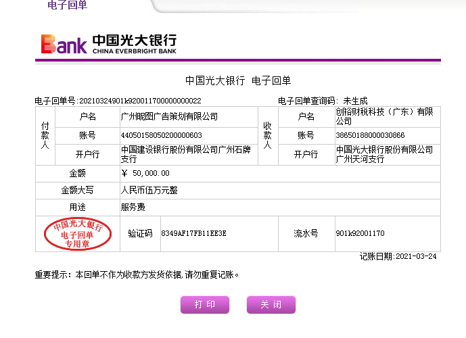Image resolution: width=466 pixels, height=338 pixels.
Task: Click the 流水号 label cell
Action: click(306, 234)
